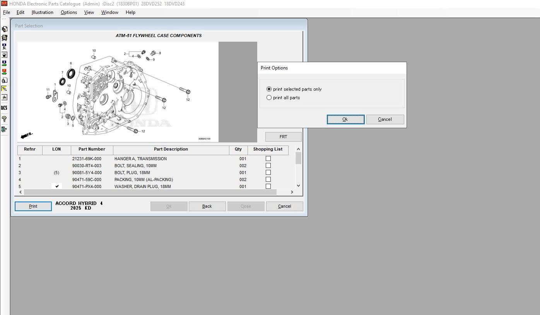Open the Help menu
The image size is (540, 315).
(x=130, y=12)
